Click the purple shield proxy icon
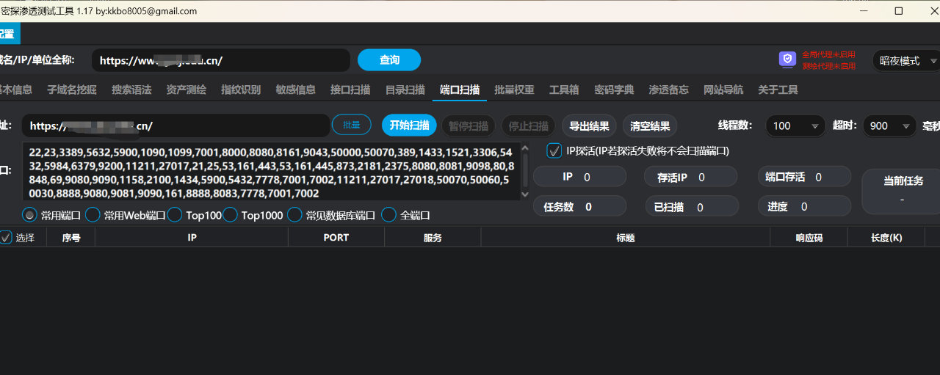 (x=788, y=59)
